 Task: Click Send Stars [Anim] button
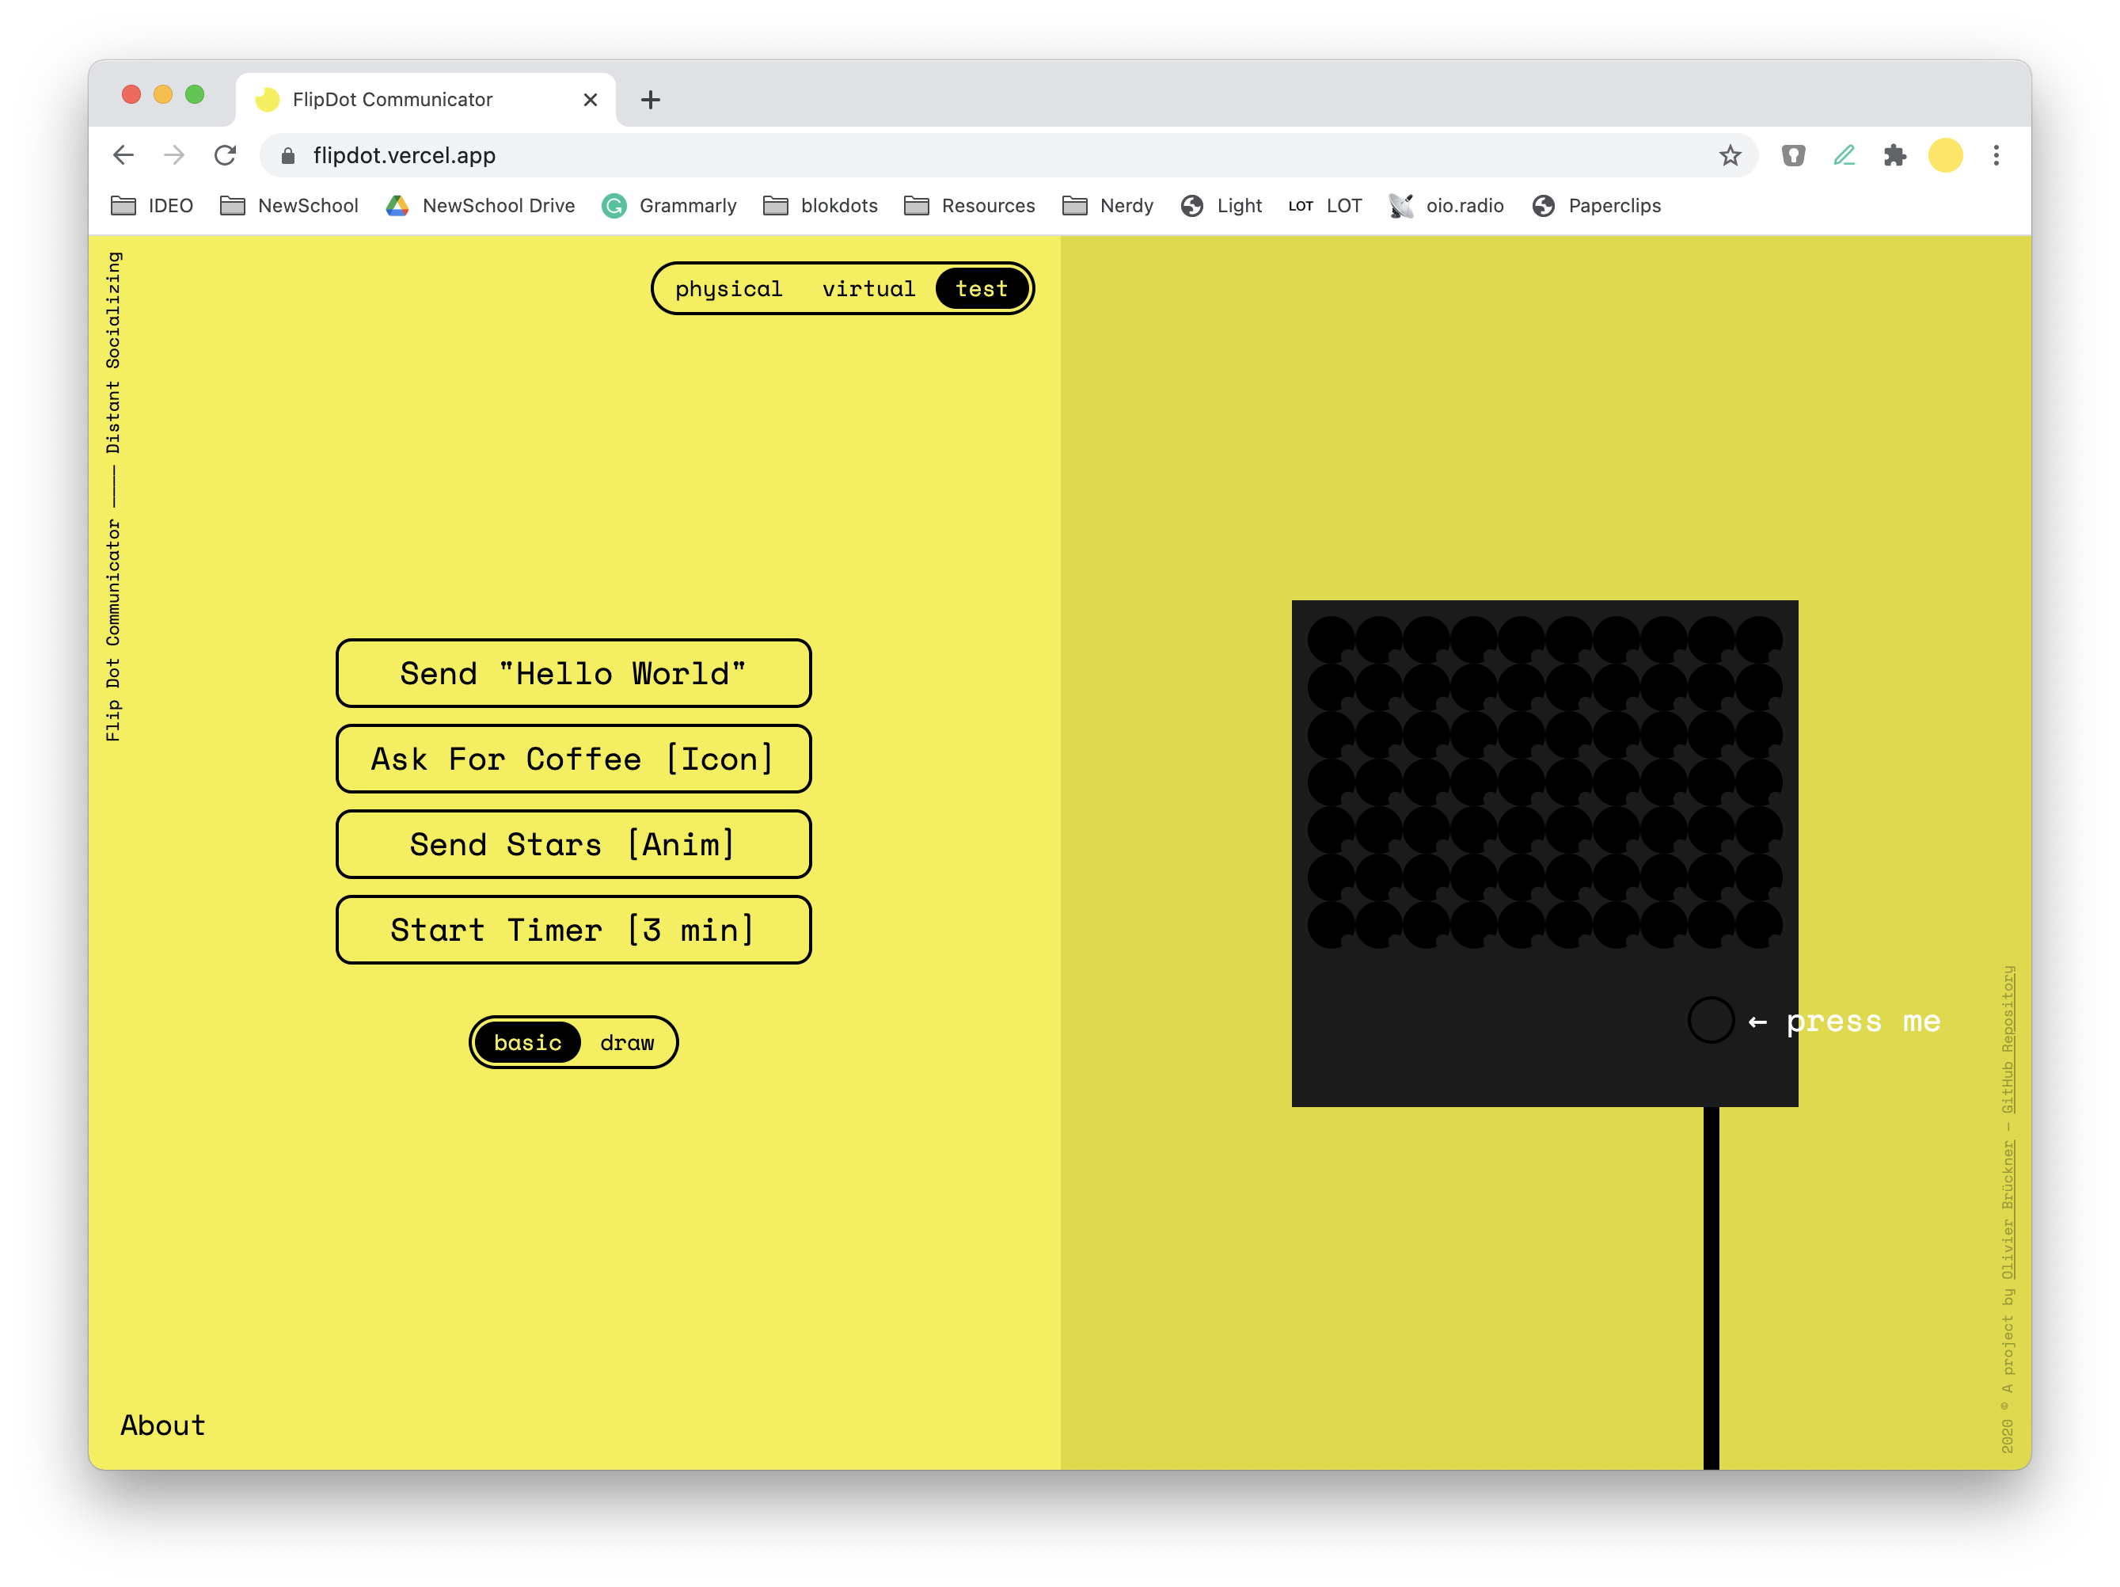coord(573,844)
